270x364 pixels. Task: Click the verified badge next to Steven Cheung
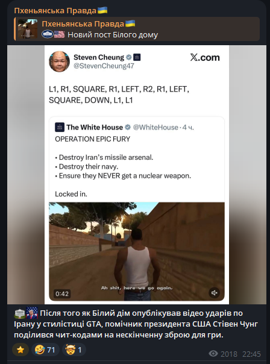tap(129, 57)
